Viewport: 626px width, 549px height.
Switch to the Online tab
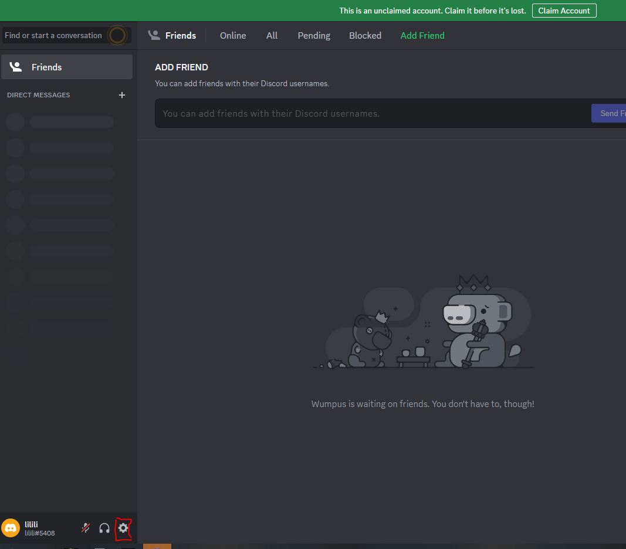(233, 36)
